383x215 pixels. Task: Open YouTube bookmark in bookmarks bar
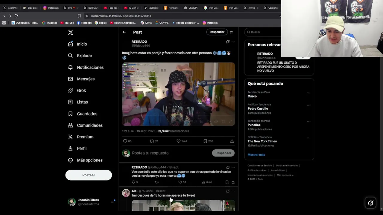click(67, 23)
